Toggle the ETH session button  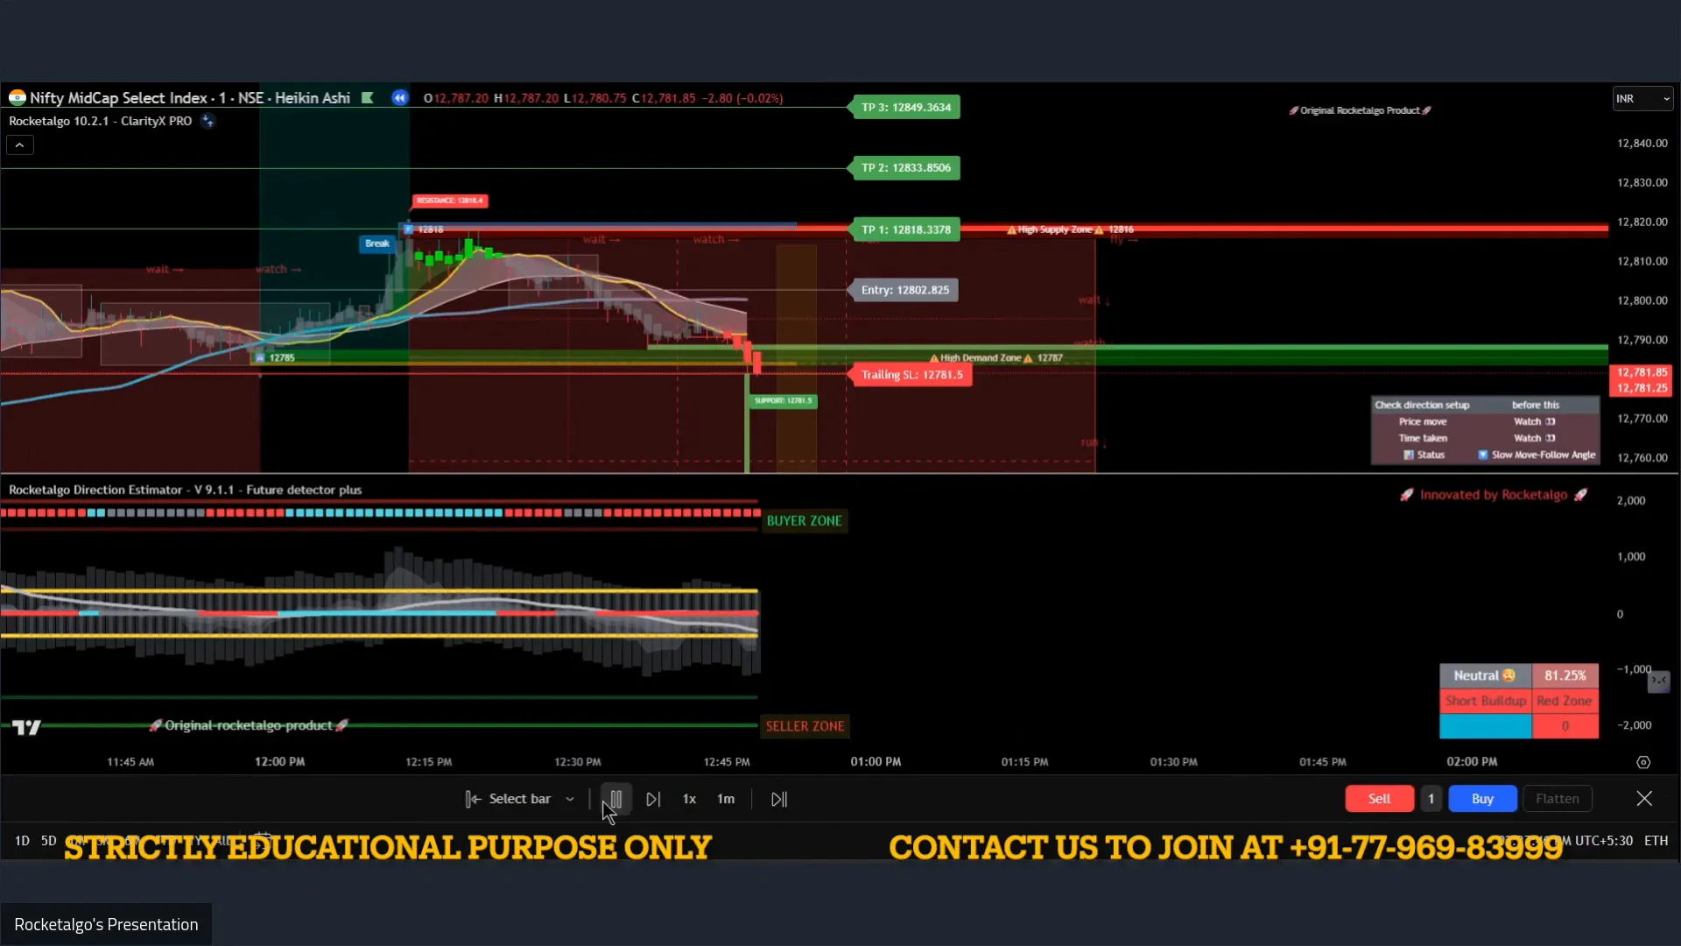pyautogui.click(x=1656, y=841)
